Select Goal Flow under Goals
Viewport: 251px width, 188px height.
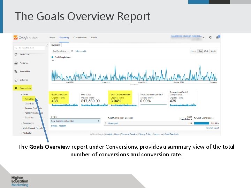point(29,118)
